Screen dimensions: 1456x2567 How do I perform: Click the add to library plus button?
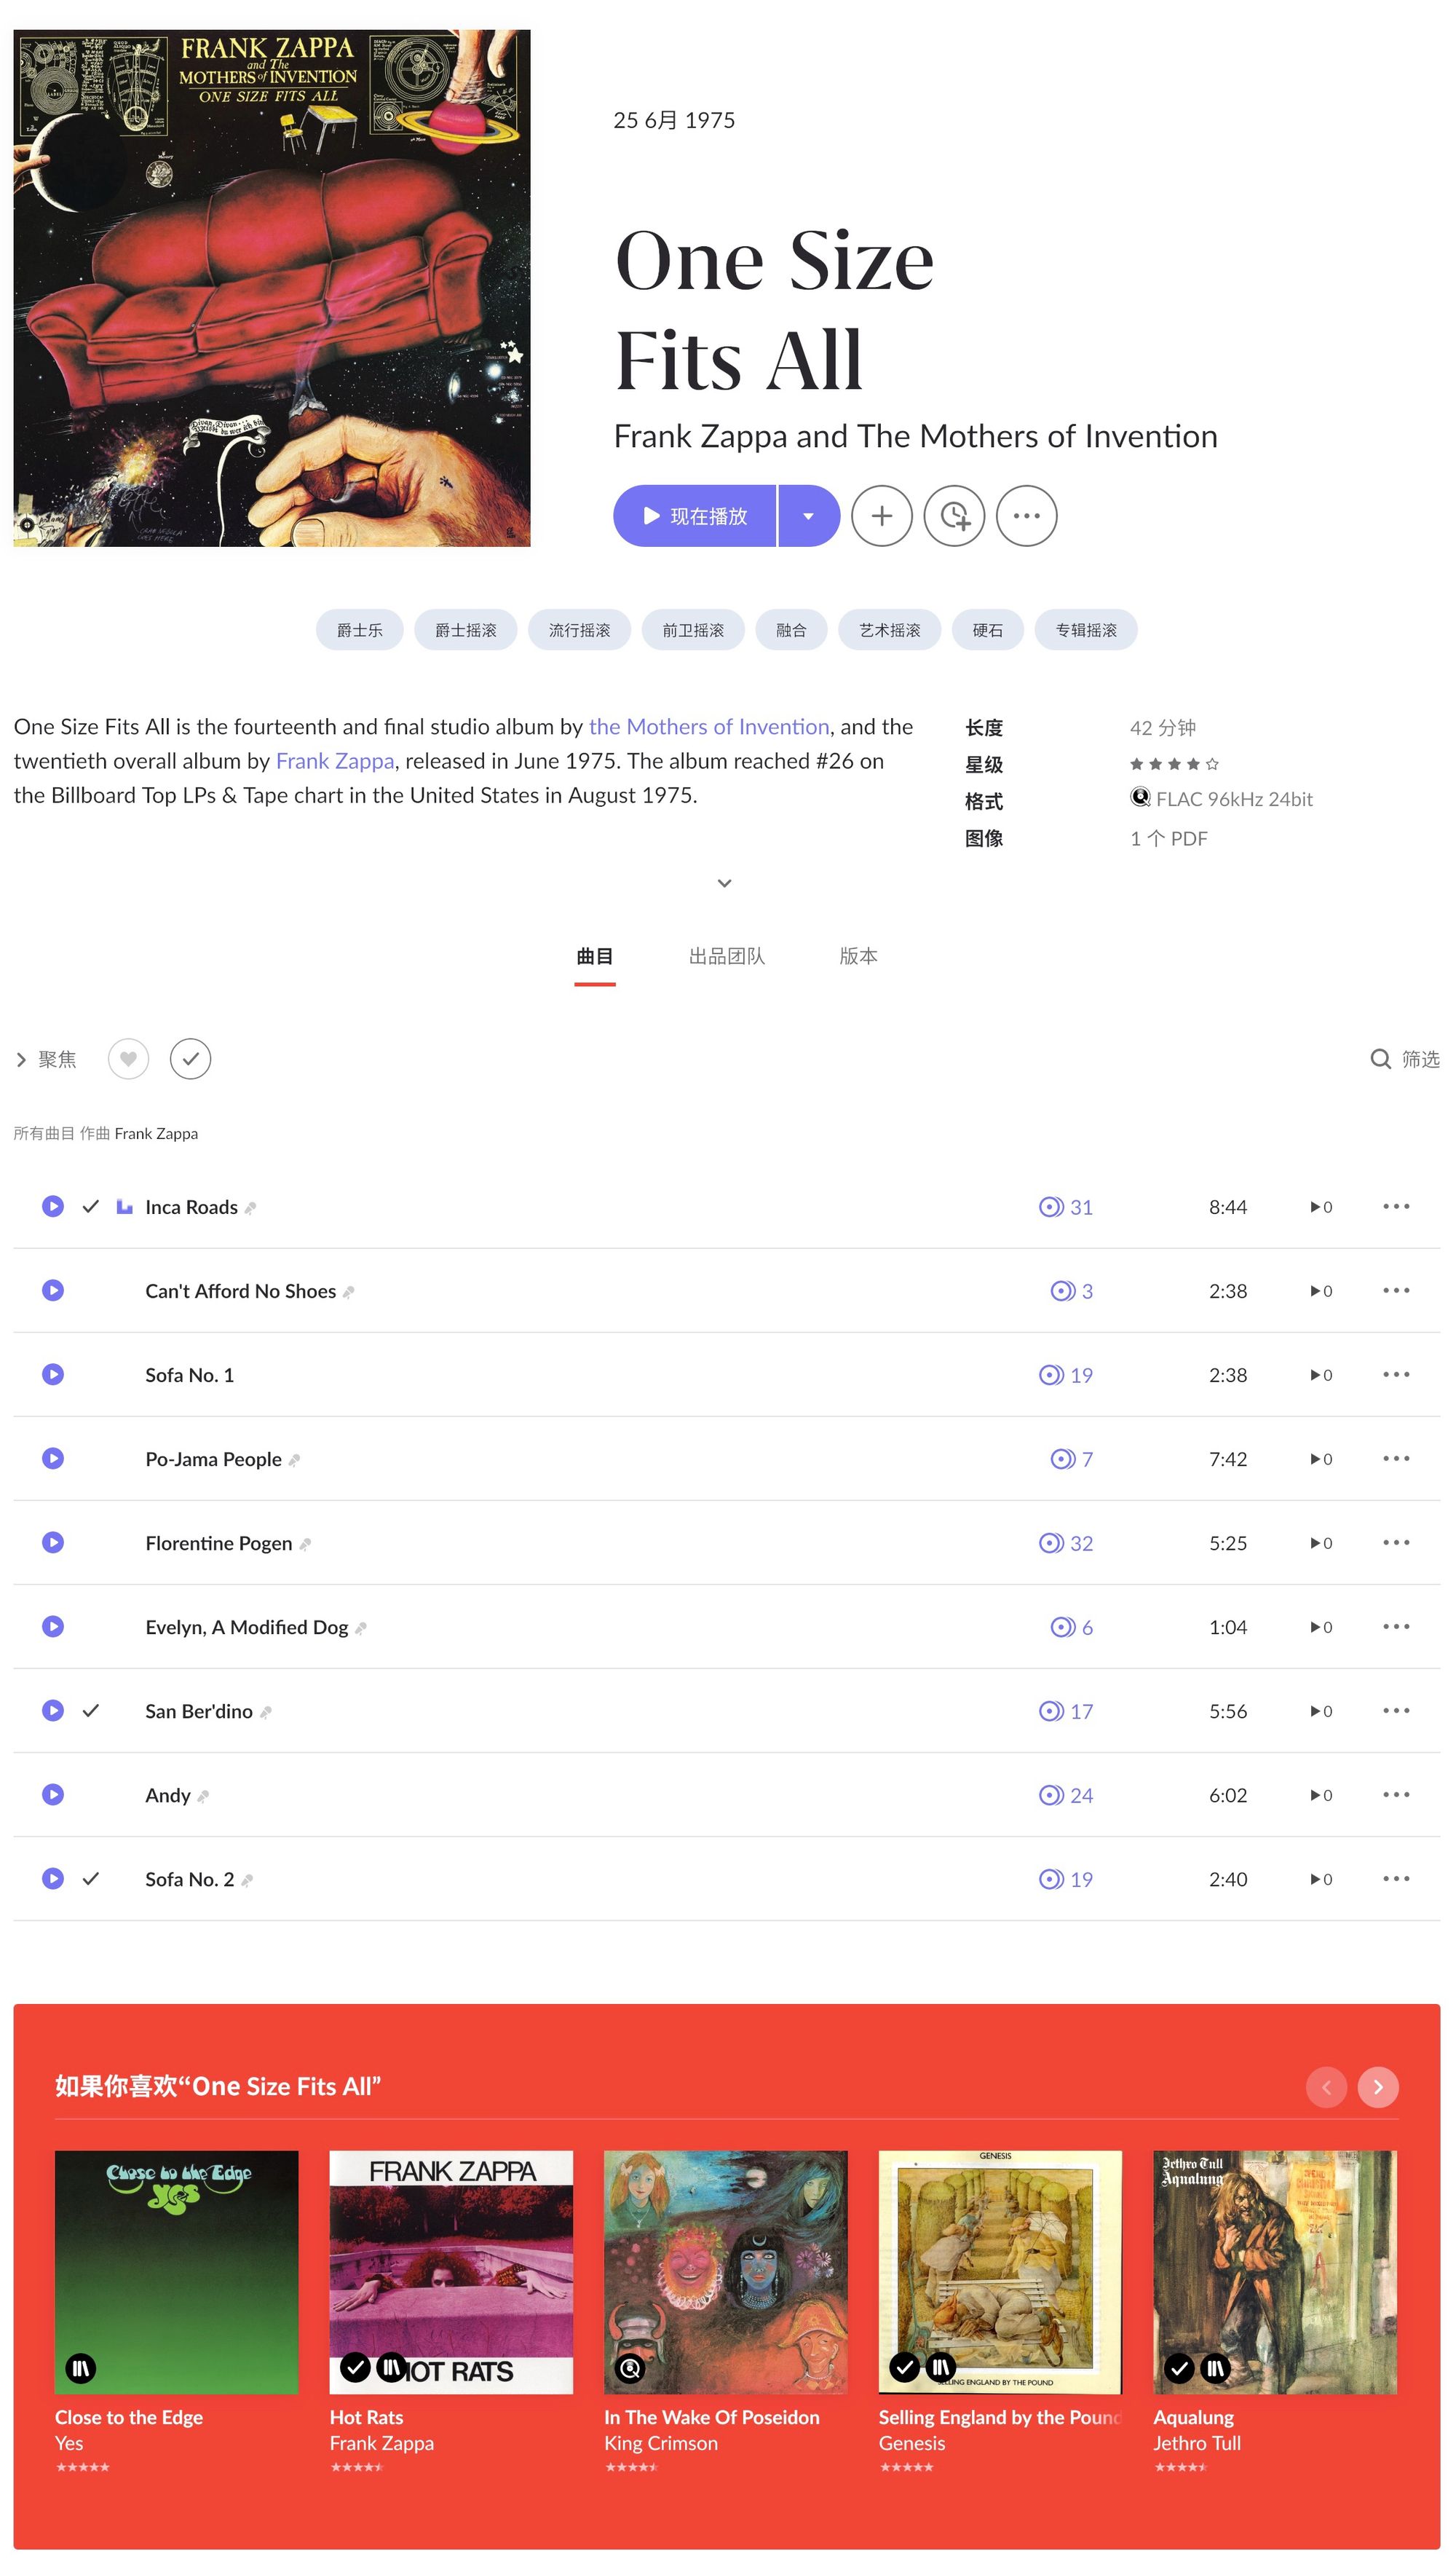click(x=881, y=516)
